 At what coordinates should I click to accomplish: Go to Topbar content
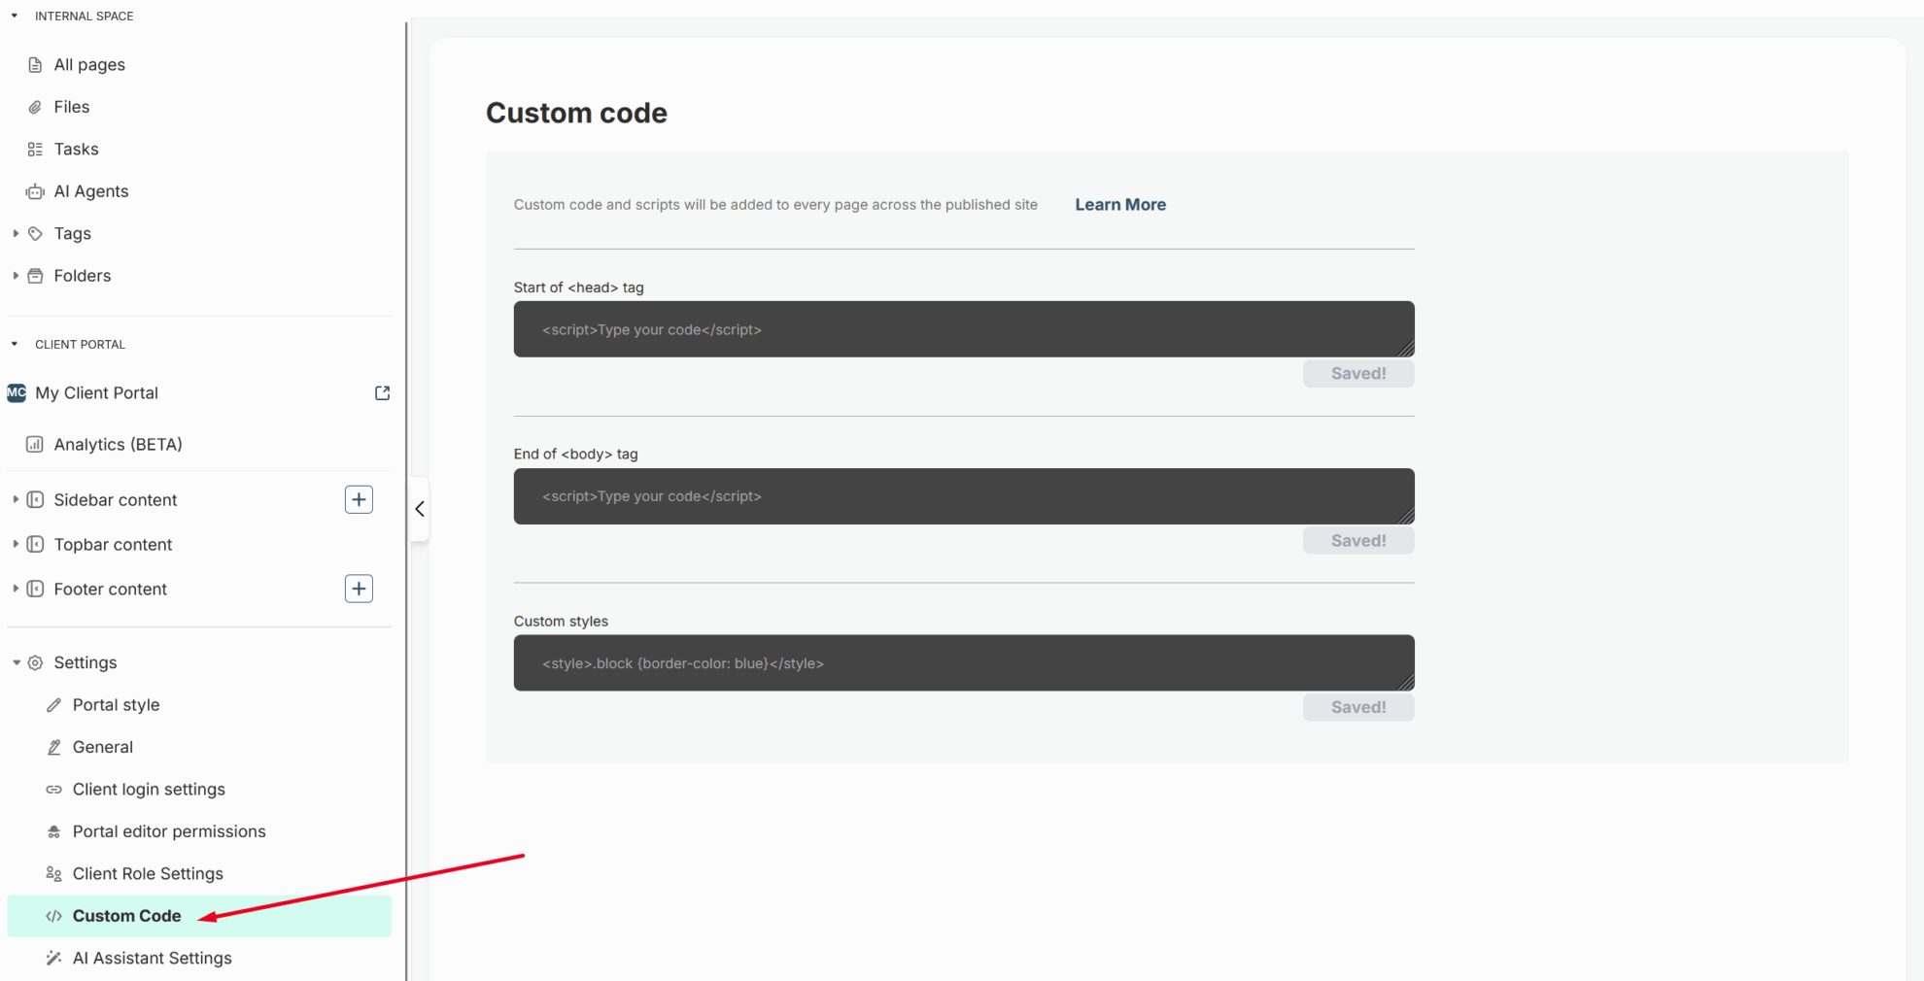[113, 544]
